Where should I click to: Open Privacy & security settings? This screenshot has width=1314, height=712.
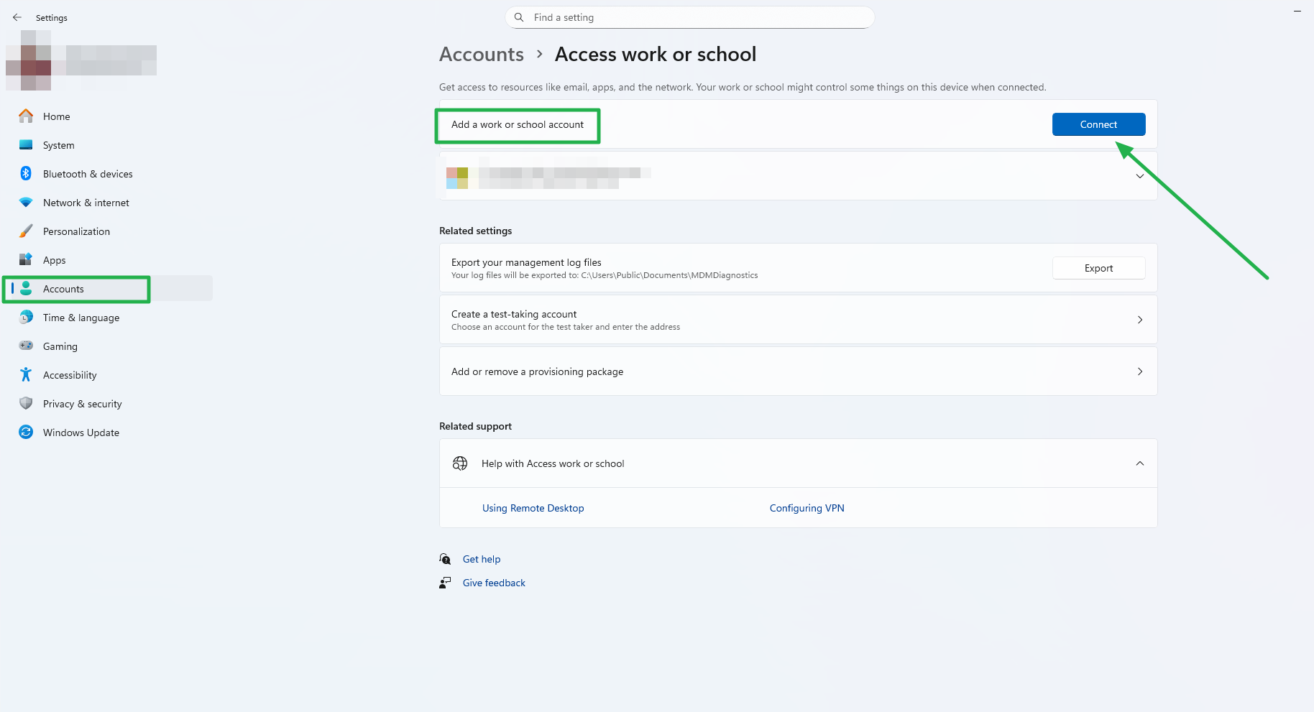82,403
